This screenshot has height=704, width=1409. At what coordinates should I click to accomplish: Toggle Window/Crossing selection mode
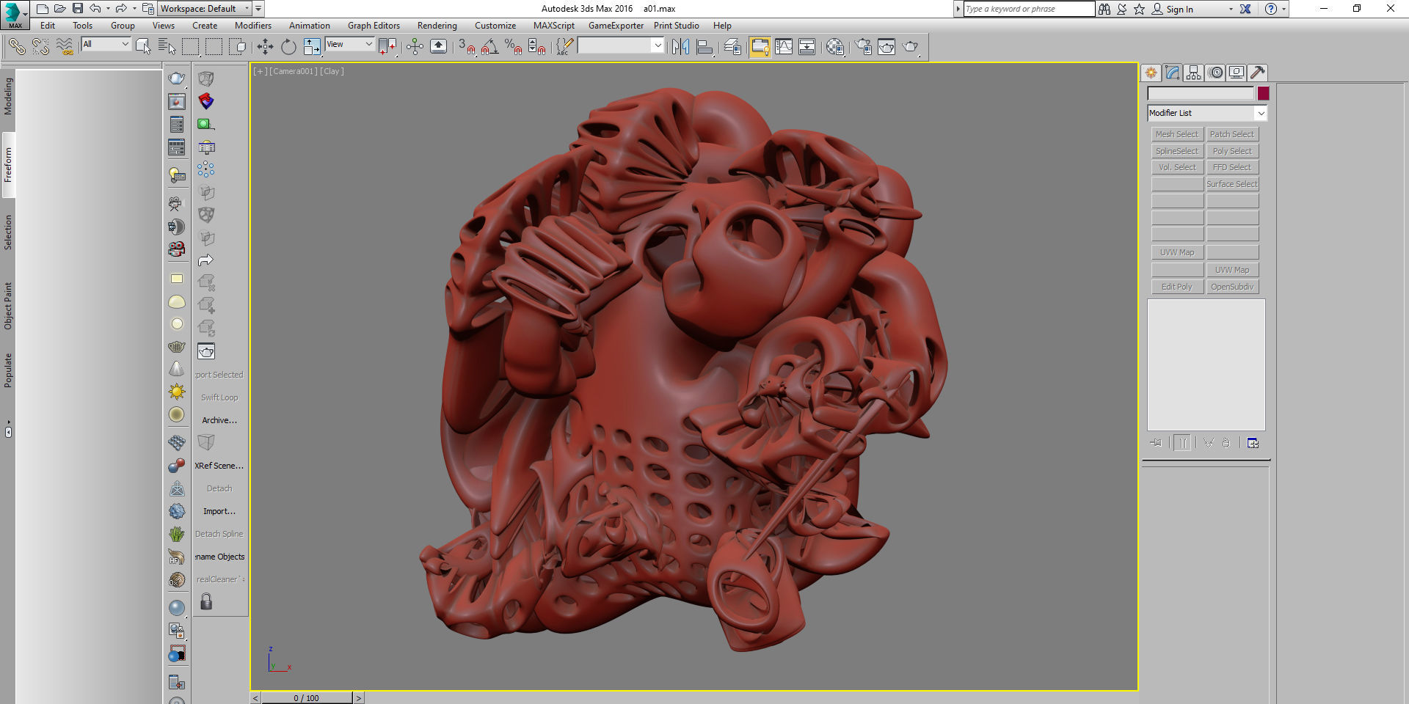point(237,47)
